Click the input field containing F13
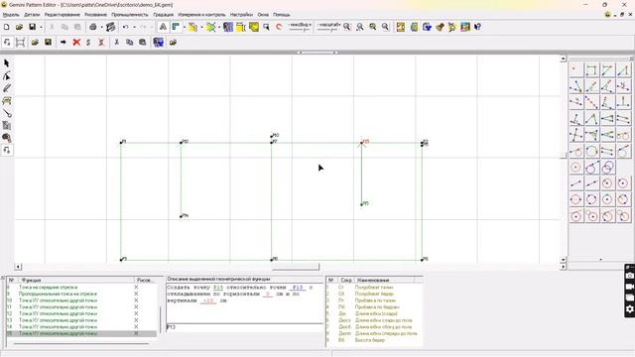Image resolution: width=635 pixels, height=357 pixels. (x=245, y=327)
